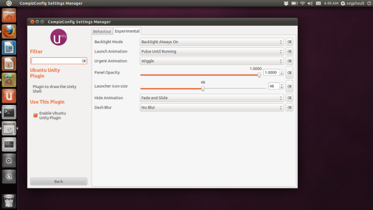
Task: Reset Panel Opacity to default
Action: click(x=289, y=72)
